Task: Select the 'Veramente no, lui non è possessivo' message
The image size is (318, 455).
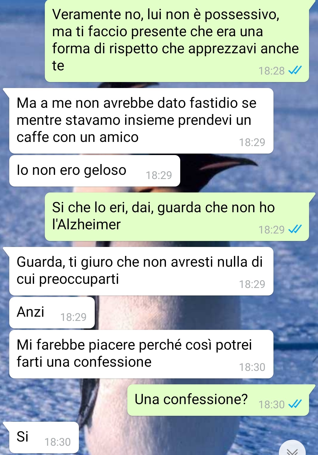Action: pos(177,41)
